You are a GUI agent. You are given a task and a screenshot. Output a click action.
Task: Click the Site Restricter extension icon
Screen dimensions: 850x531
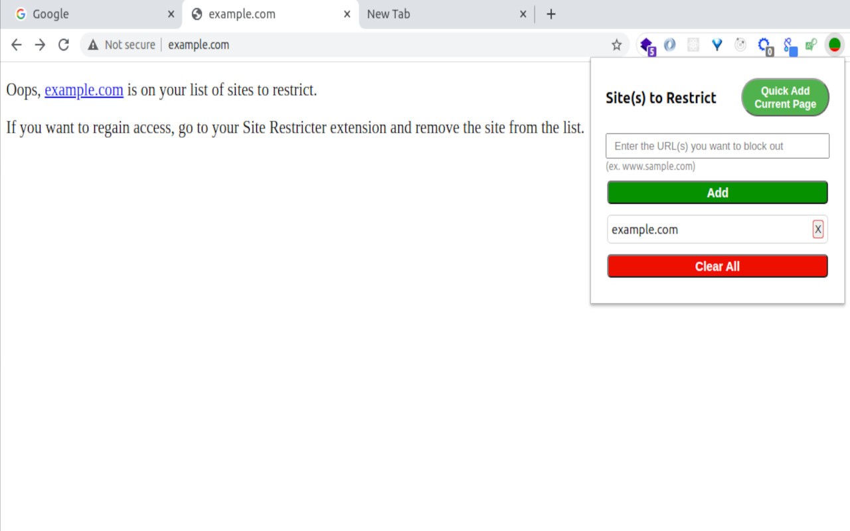[834, 44]
